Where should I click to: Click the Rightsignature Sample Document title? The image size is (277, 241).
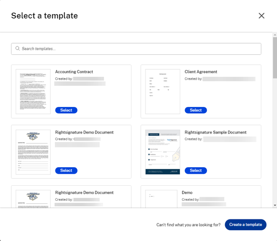click(x=216, y=133)
